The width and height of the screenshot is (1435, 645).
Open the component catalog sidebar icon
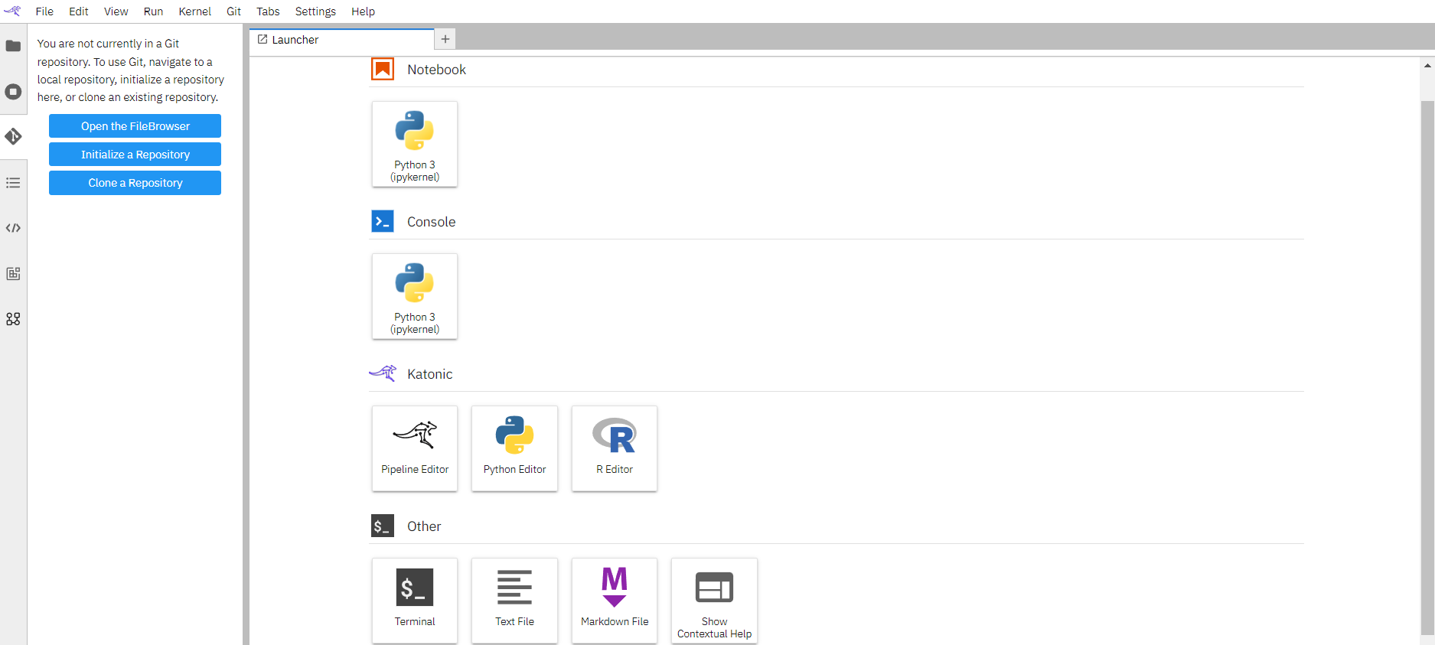tap(13, 319)
